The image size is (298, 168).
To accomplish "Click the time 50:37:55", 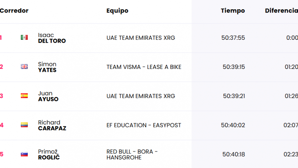I will pyautogui.click(x=233, y=38).
